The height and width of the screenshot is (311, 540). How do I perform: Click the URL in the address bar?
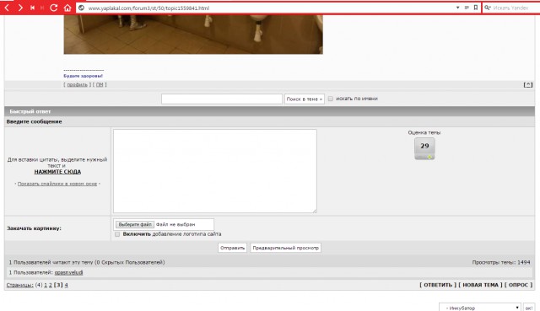click(x=148, y=8)
